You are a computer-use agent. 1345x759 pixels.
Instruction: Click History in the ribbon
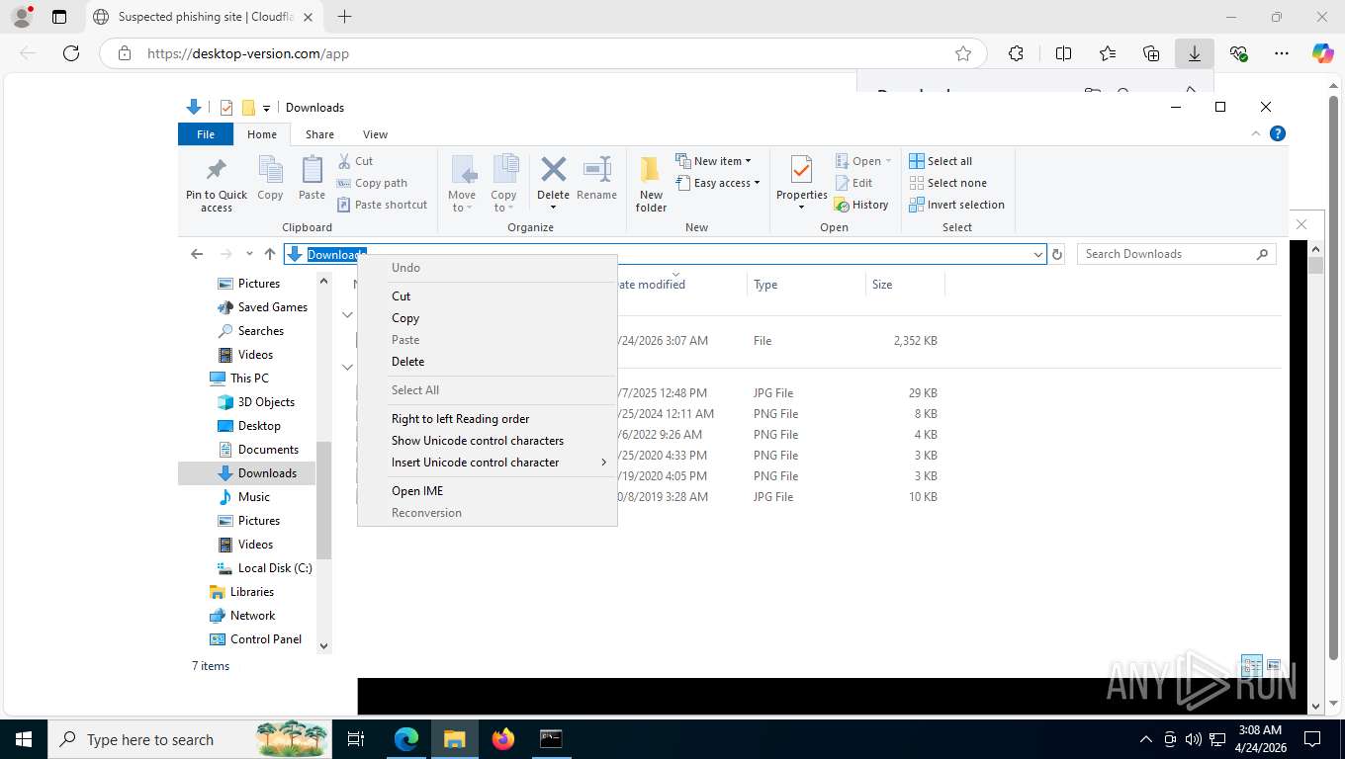tap(861, 205)
